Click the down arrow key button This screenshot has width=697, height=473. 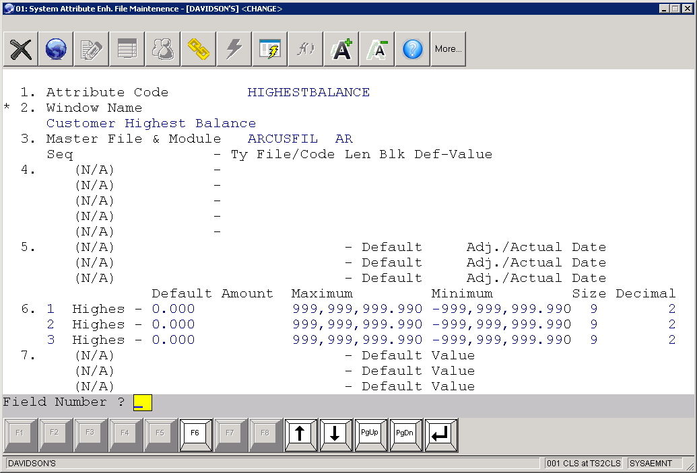(x=335, y=435)
